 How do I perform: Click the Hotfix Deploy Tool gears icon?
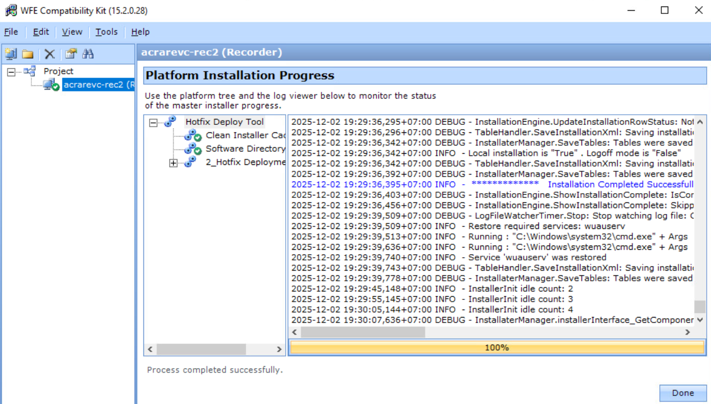tap(171, 122)
